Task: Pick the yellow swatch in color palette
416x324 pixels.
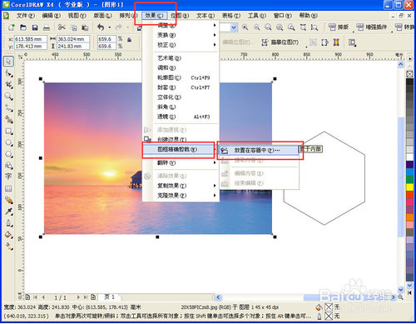Action: [x=409, y=187]
